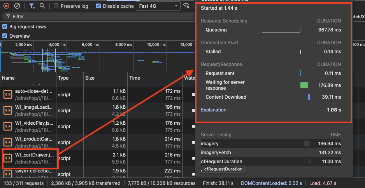
Task: Click the Queueing timing bar
Action: 281,30
